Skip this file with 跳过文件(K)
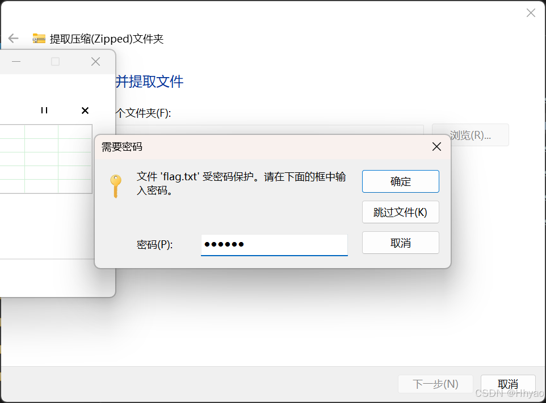Viewport: 546px width, 403px height. 401,212
